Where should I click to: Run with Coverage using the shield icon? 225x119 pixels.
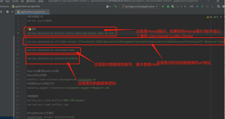173,6
